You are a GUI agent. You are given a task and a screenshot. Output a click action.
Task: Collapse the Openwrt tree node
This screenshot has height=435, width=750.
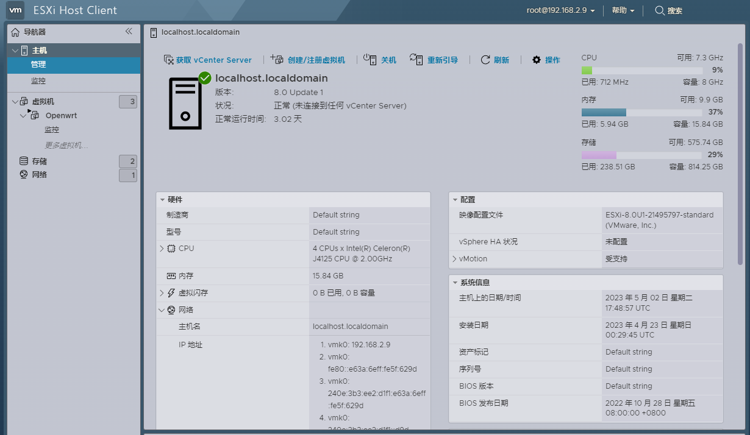tap(23, 115)
